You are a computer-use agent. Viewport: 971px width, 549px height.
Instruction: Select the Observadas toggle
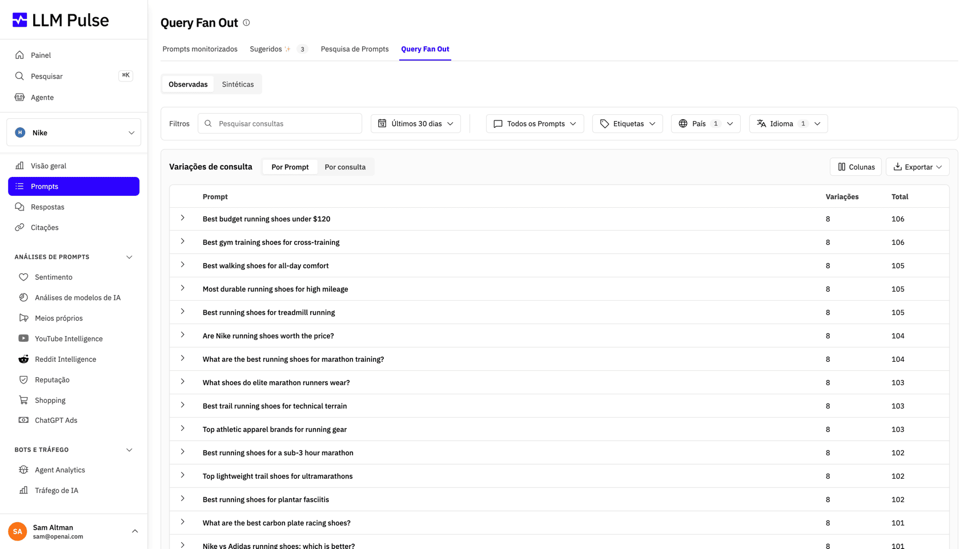point(188,84)
